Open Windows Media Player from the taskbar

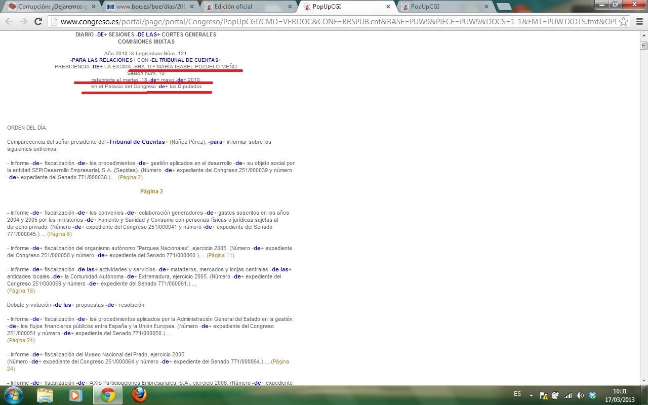[x=76, y=395]
